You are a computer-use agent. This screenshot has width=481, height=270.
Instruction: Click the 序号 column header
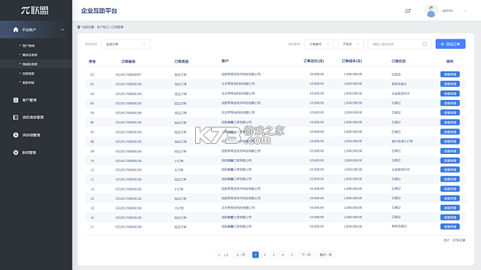click(x=92, y=61)
